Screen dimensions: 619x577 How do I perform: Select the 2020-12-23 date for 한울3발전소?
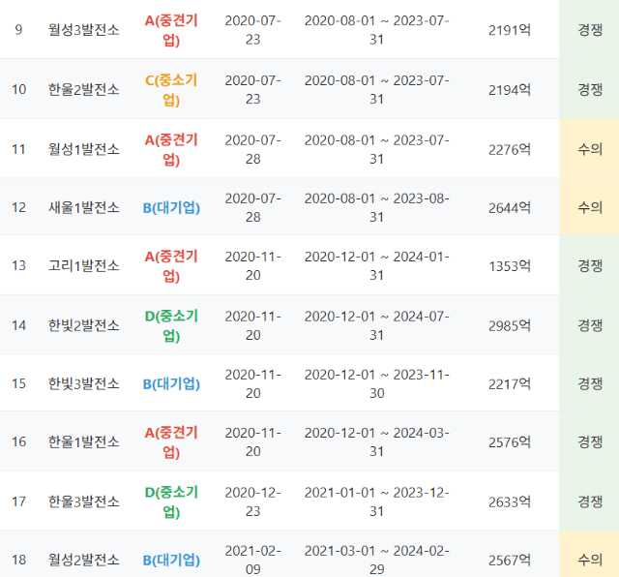click(252, 501)
